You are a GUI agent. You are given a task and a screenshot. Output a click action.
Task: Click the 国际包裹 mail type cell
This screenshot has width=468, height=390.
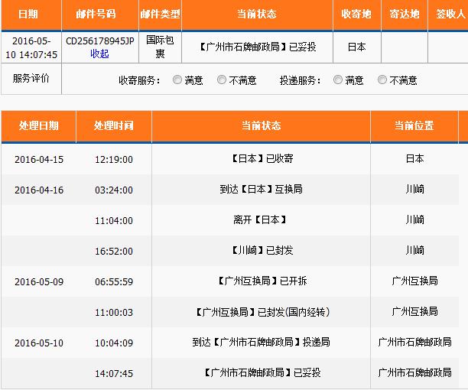point(161,47)
